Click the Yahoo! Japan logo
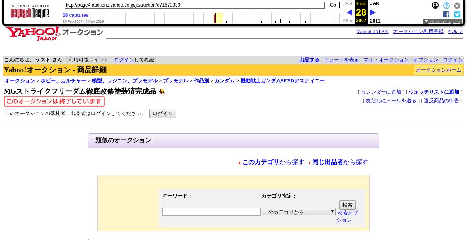The height and width of the screenshot is (245, 467). click(33, 34)
